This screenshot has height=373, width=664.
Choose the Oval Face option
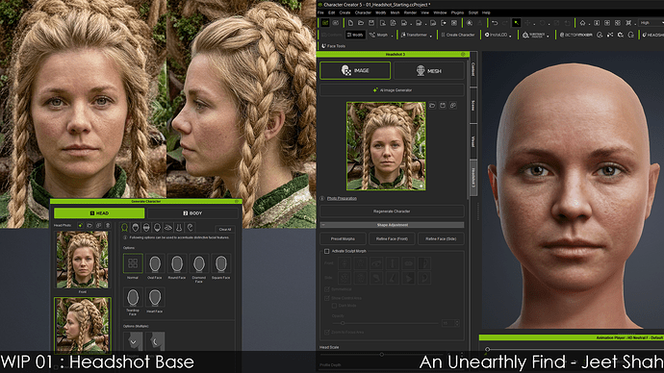[155, 263]
